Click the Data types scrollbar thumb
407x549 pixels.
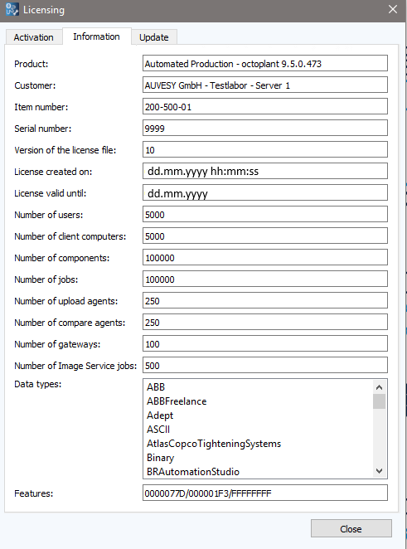(x=379, y=401)
